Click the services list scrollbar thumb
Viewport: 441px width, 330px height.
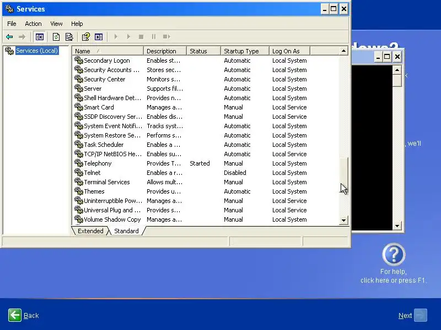(x=343, y=174)
